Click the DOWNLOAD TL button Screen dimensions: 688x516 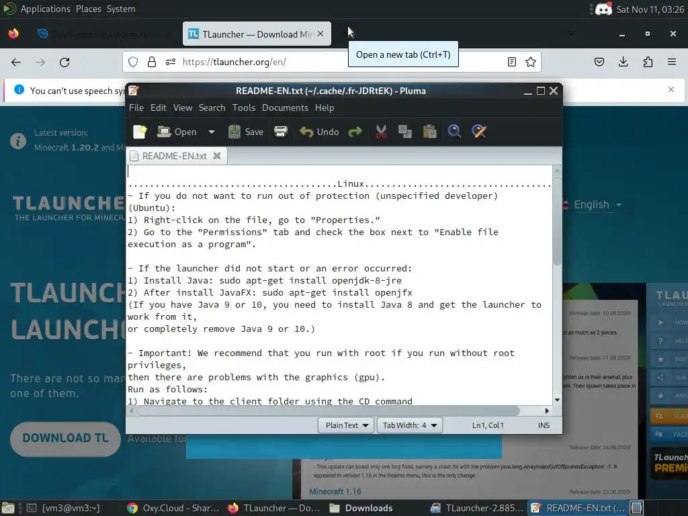(x=65, y=438)
